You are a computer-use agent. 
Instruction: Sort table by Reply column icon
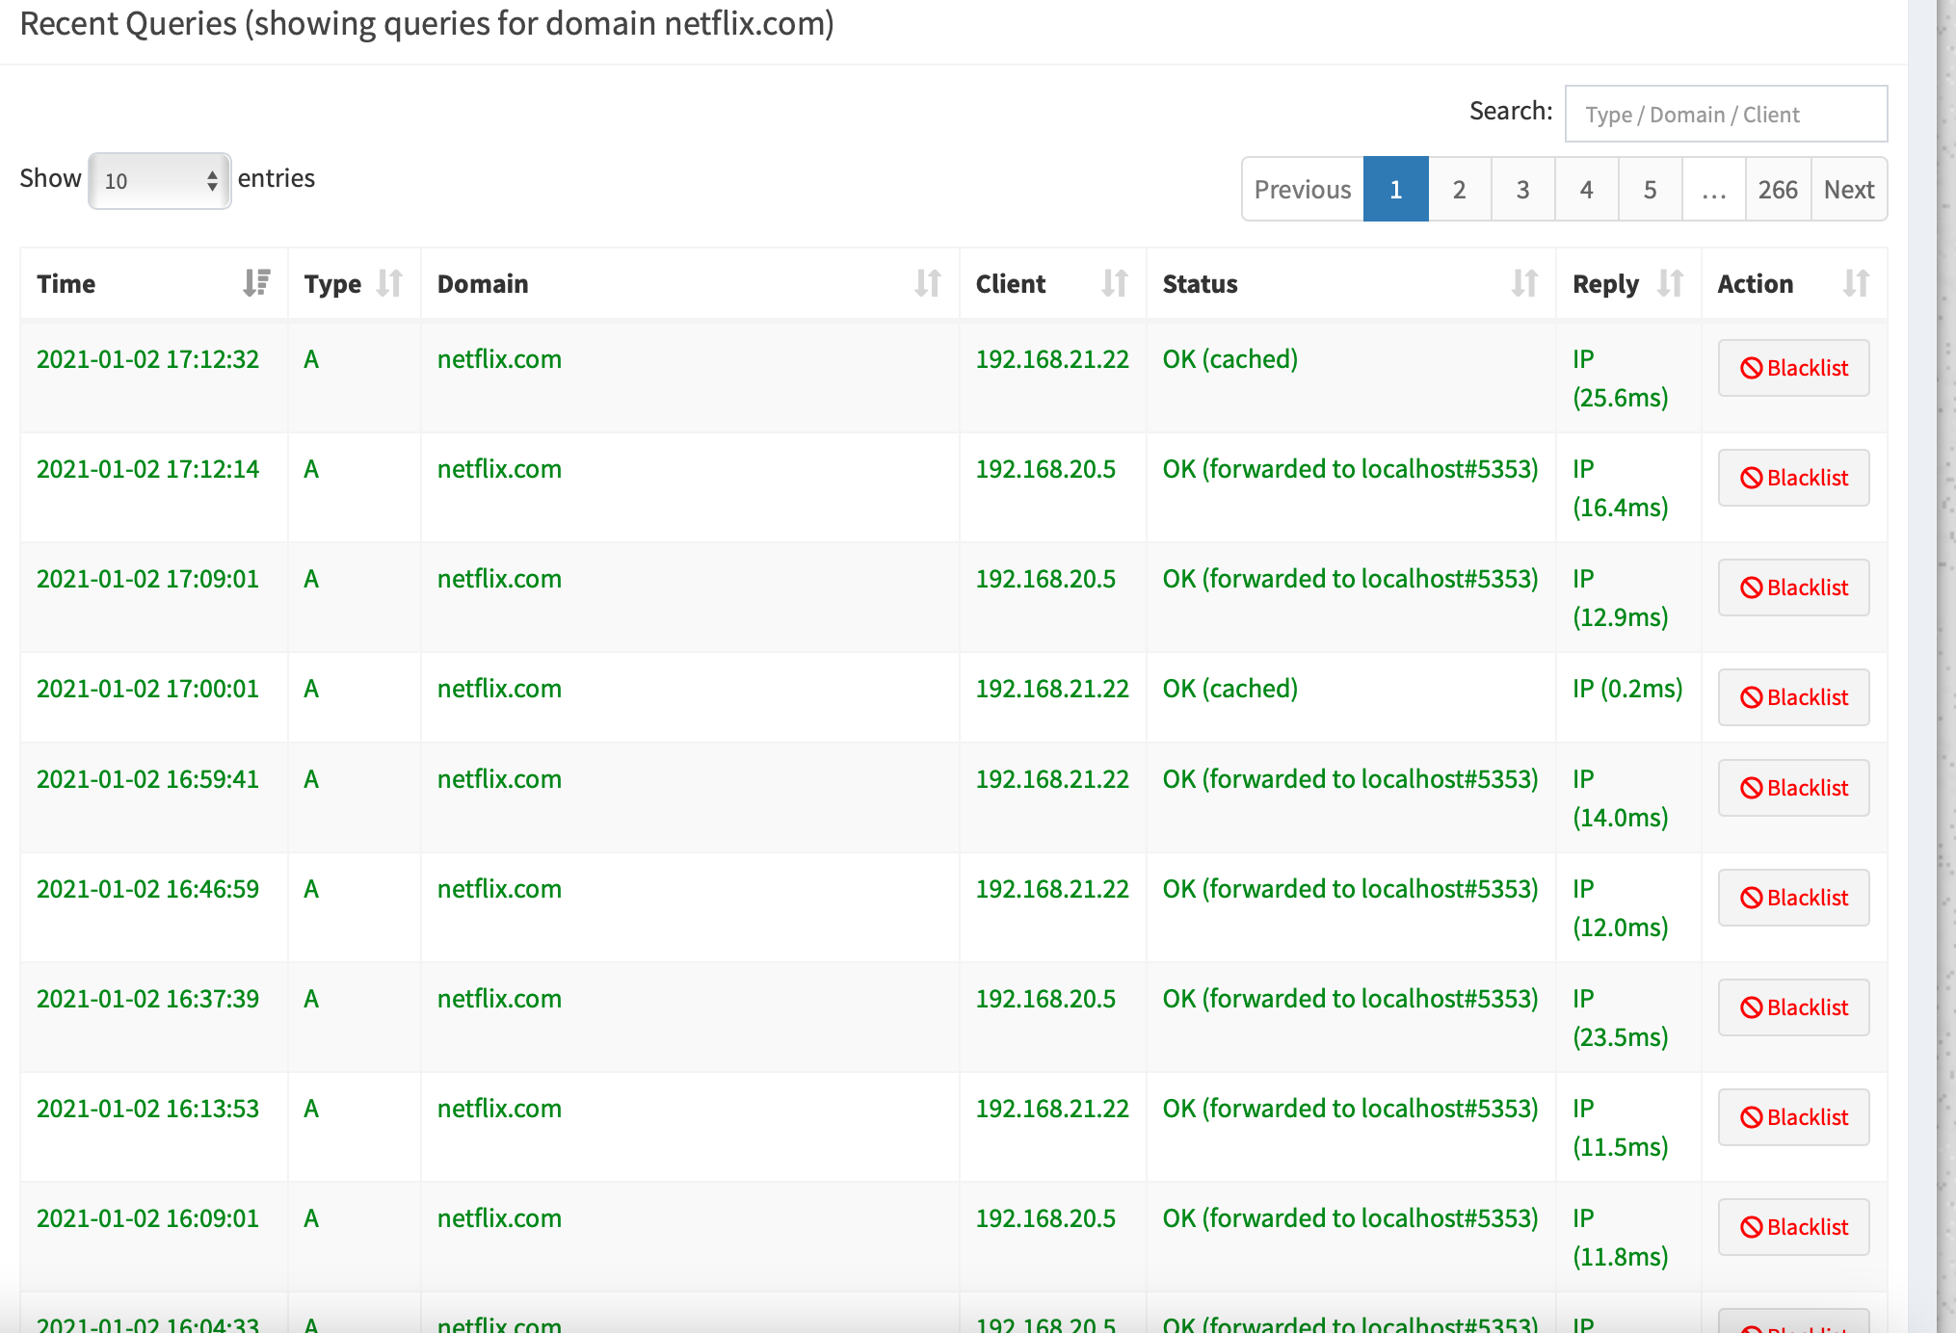pos(1670,283)
